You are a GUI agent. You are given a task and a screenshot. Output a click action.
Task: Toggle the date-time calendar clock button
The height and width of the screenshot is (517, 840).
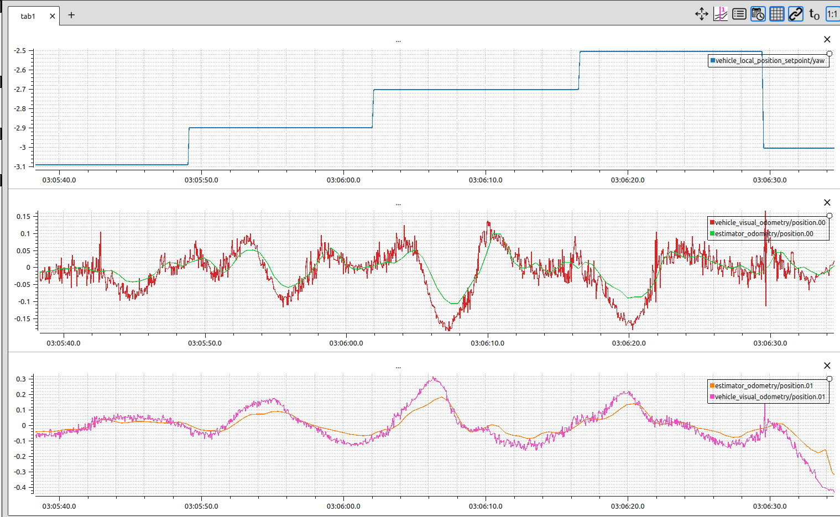point(758,14)
